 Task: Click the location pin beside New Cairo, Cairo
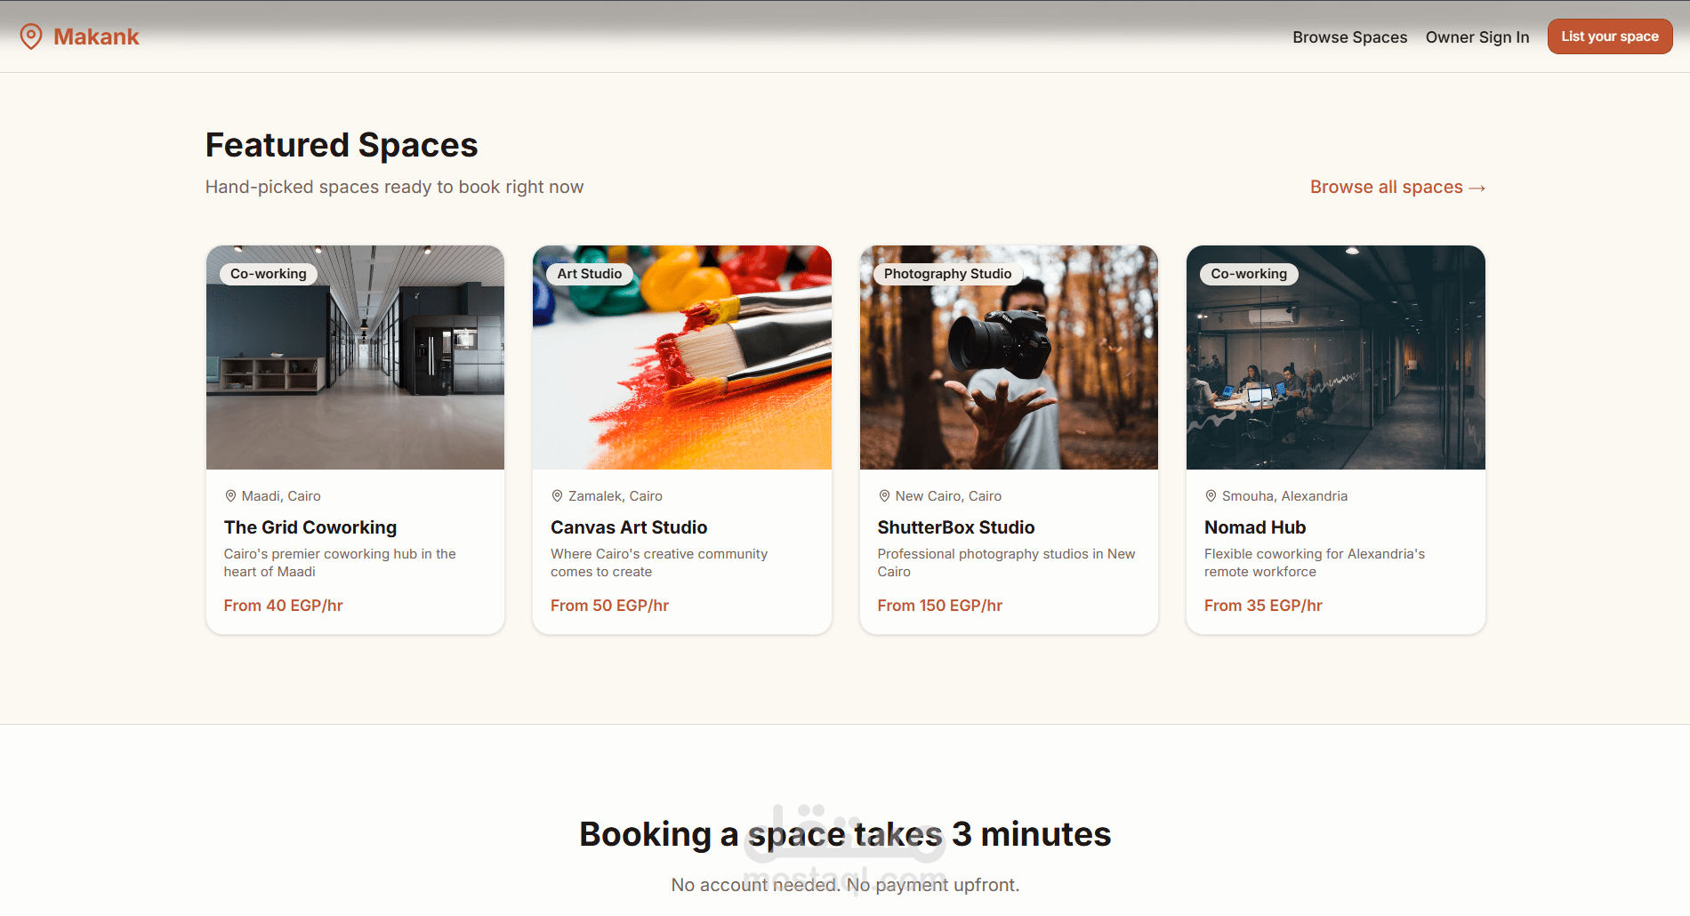[x=884, y=496]
